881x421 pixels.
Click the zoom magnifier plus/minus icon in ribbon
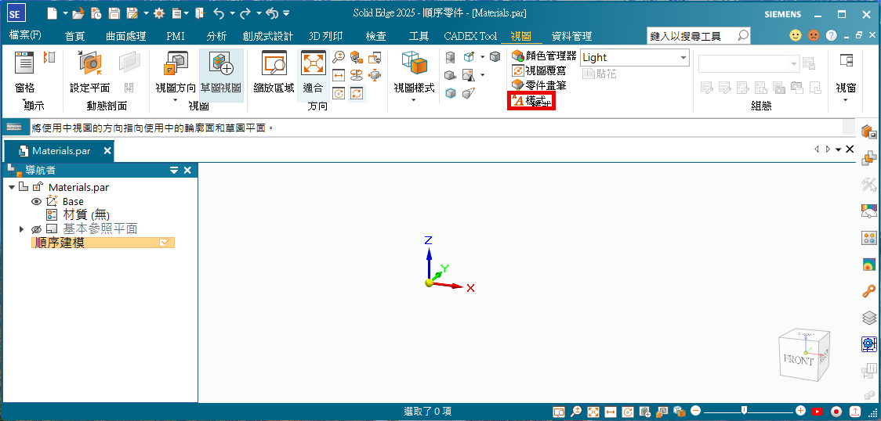[x=339, y=56]
